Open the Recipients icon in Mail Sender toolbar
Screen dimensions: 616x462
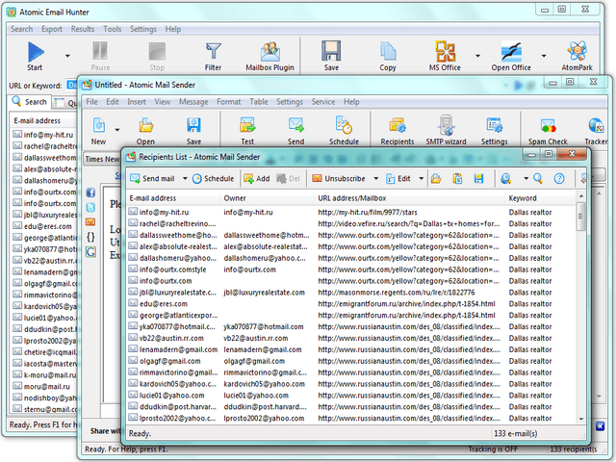pos(397,130)
